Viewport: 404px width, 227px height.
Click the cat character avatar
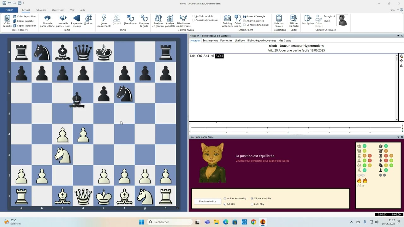click(212, 162)
